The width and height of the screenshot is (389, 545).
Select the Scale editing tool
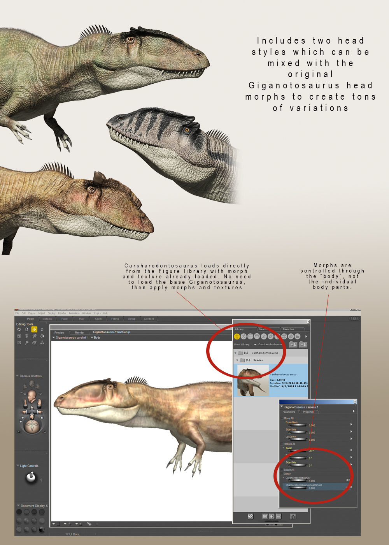coord(19,336)
